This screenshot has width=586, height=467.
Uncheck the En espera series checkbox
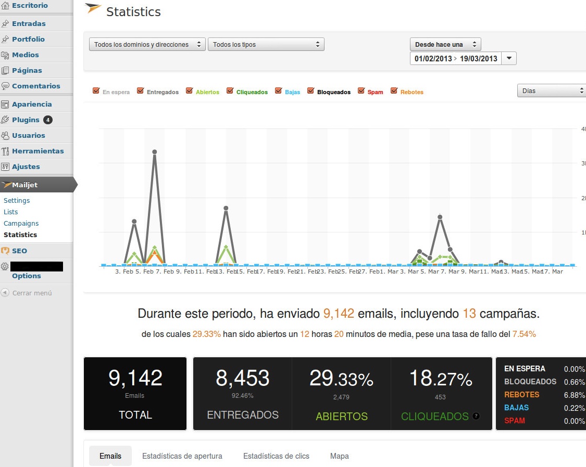pyautogui.click(x=96, y=91)
